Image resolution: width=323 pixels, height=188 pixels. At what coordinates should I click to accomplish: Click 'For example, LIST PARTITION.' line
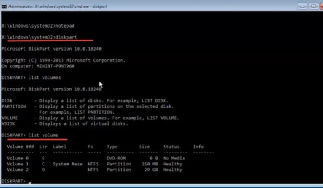pyautogui.click(x=77, y=112)
